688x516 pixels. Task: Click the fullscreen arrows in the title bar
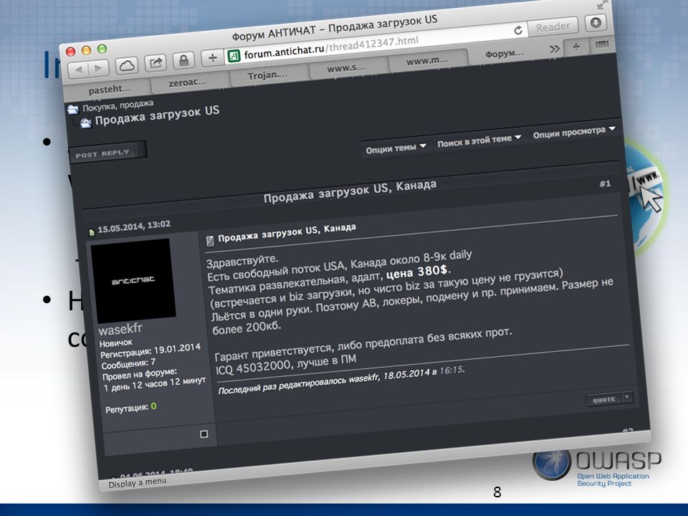601,5
